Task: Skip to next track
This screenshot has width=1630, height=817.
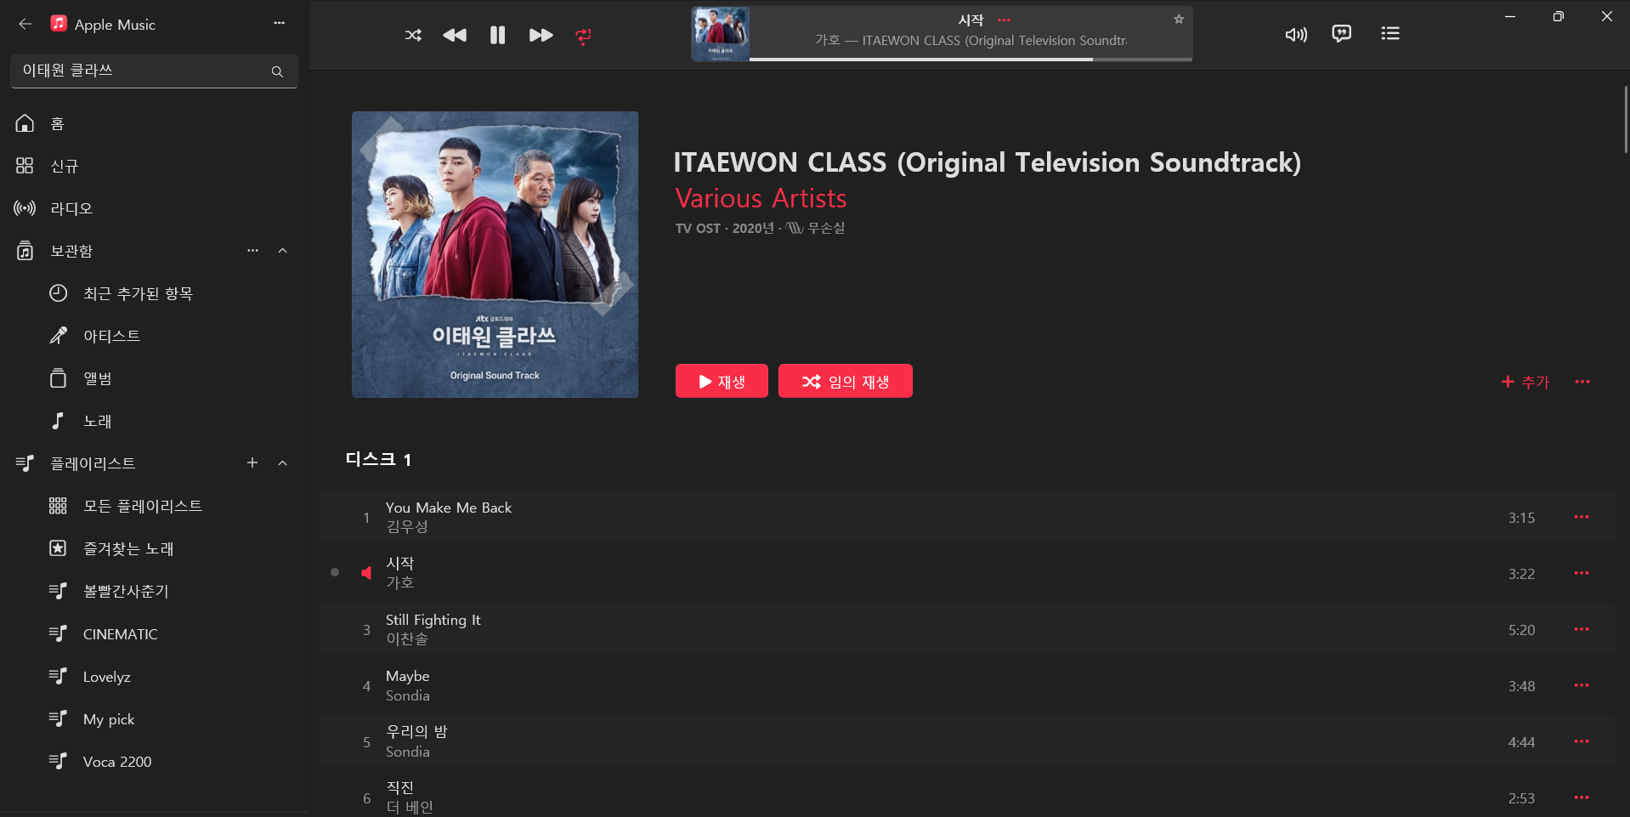Action: [x=541, y=35]
